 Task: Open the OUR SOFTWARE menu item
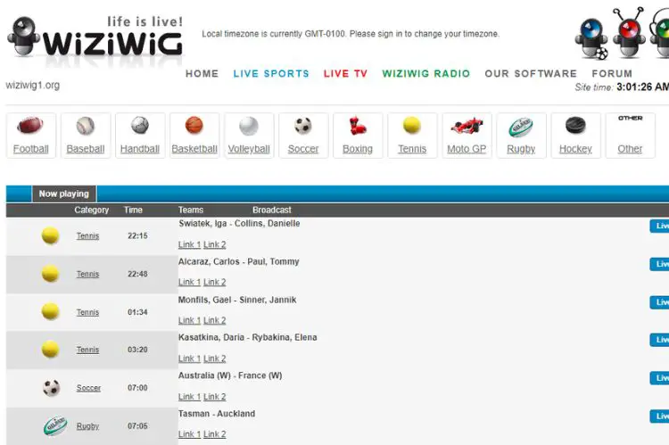coord(531,73)
